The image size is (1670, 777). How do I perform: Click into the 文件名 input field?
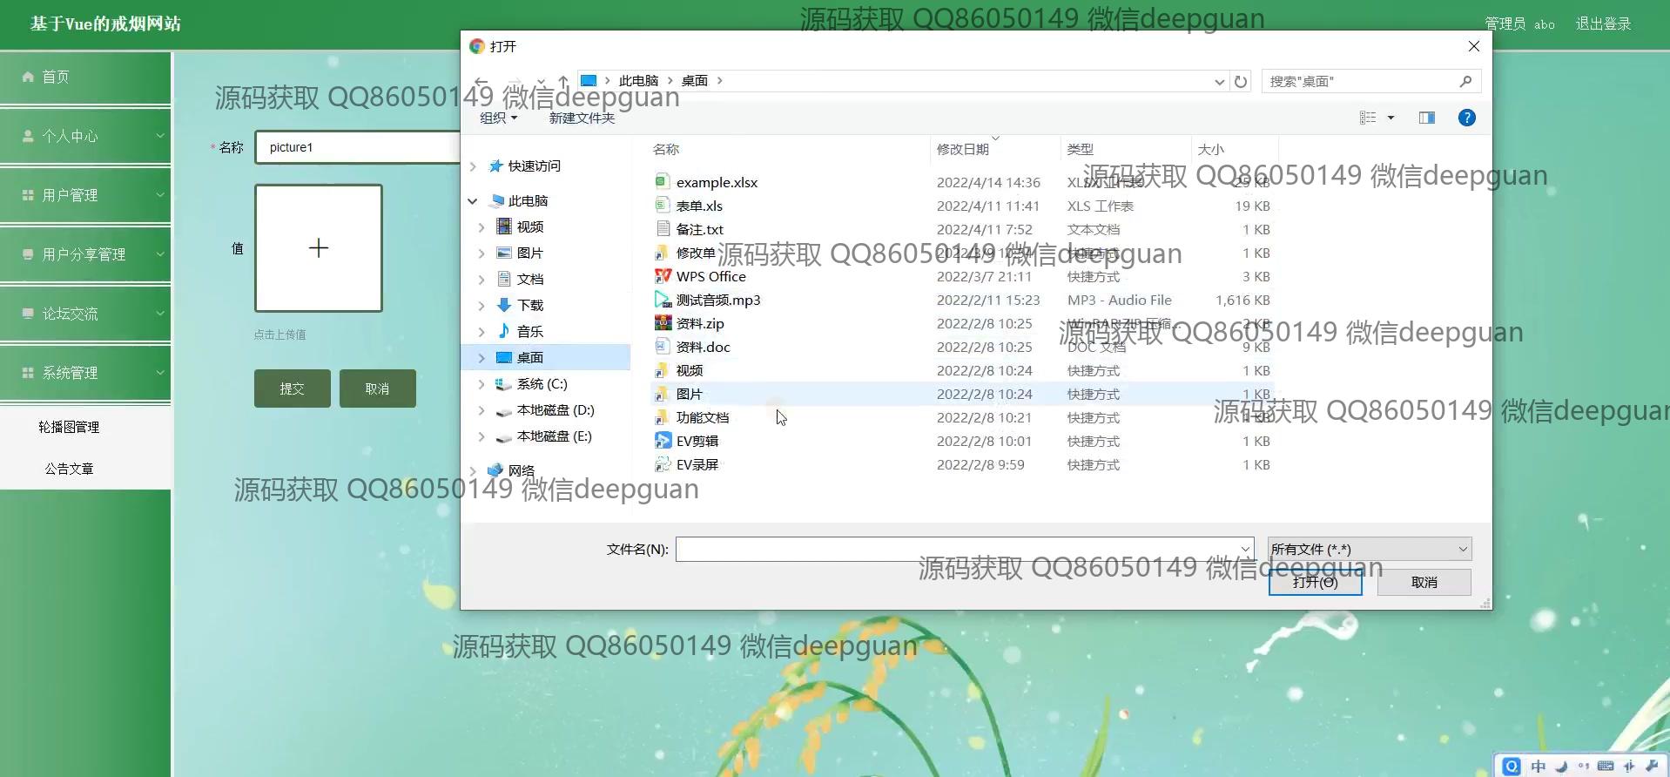tap(958, 549)
